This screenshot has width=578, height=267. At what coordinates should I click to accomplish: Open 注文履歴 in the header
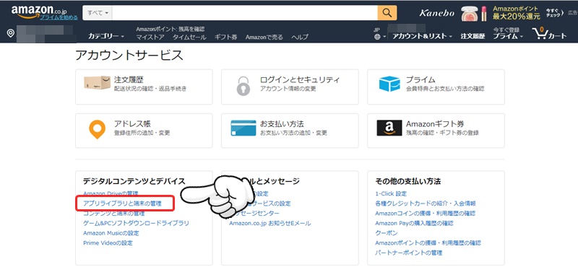473,36
